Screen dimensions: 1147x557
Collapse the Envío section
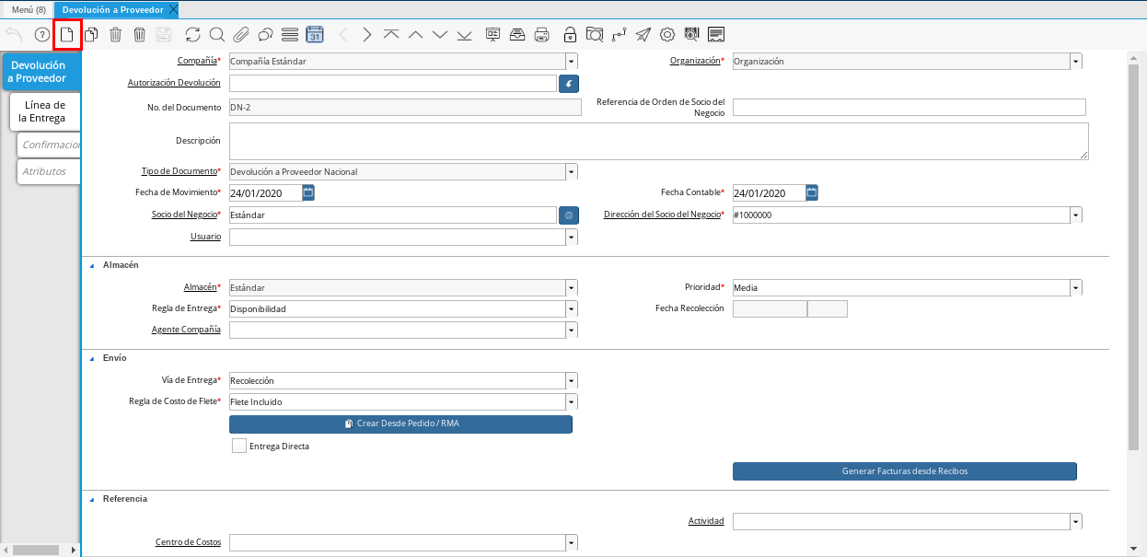click(91, 358)
